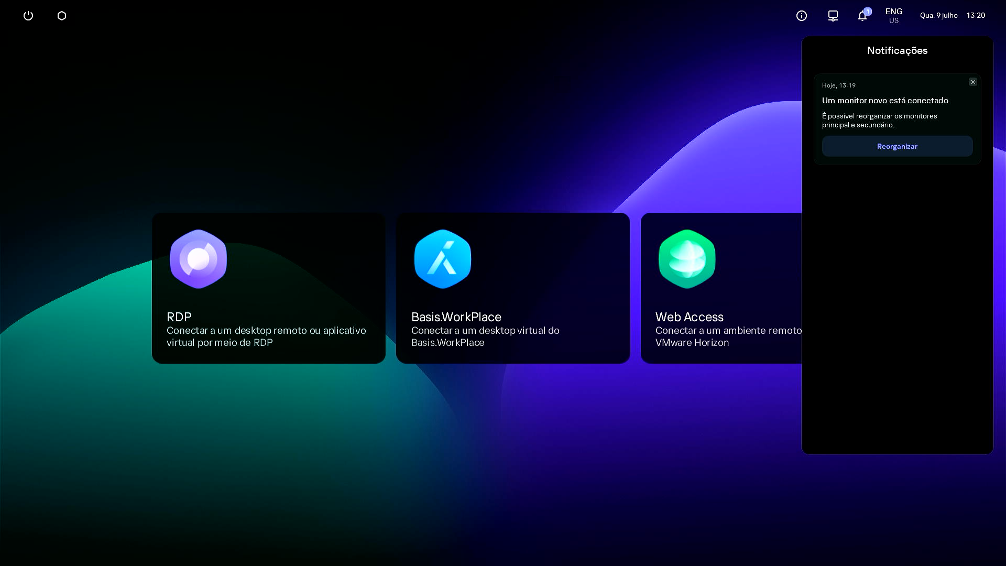
Task: Click the date Qua. 9 julho
Action: (x=938, y=16)
